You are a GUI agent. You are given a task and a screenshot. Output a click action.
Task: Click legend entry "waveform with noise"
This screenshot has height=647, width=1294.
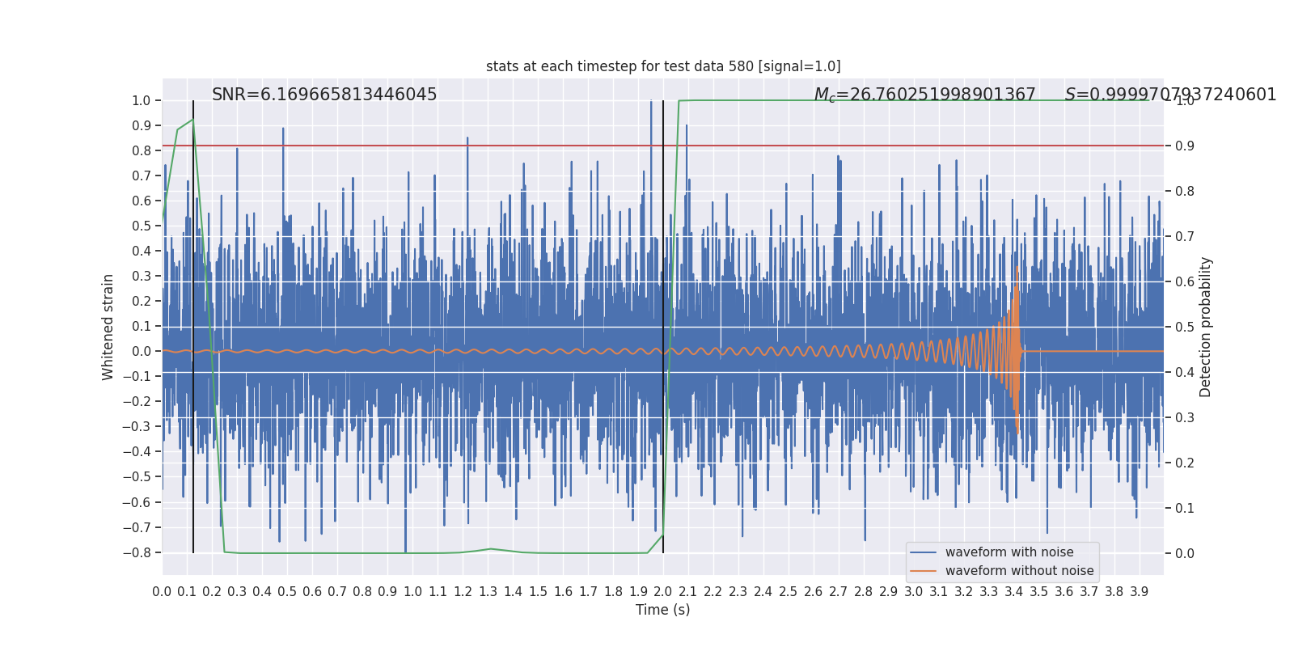1009,552
